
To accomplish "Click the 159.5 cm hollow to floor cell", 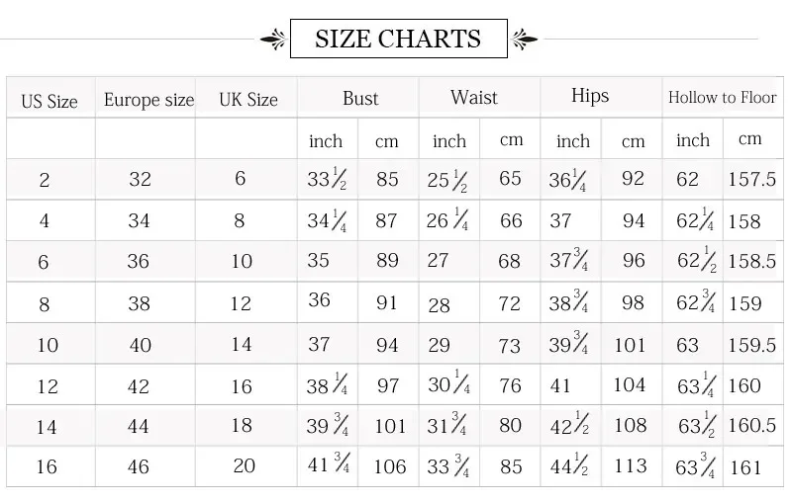I will click(751, 346).
